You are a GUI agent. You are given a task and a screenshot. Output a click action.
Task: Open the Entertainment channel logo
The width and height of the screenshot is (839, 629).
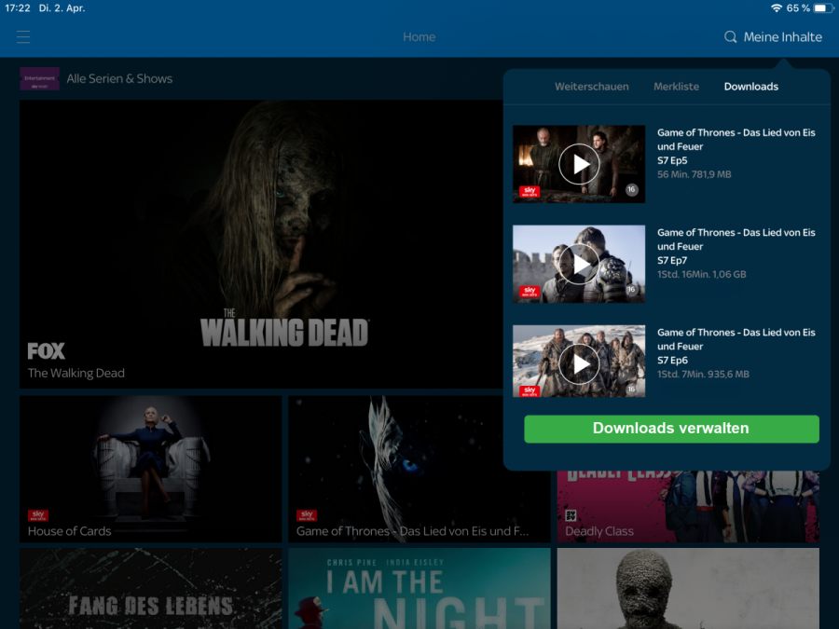tap(39, 78)
